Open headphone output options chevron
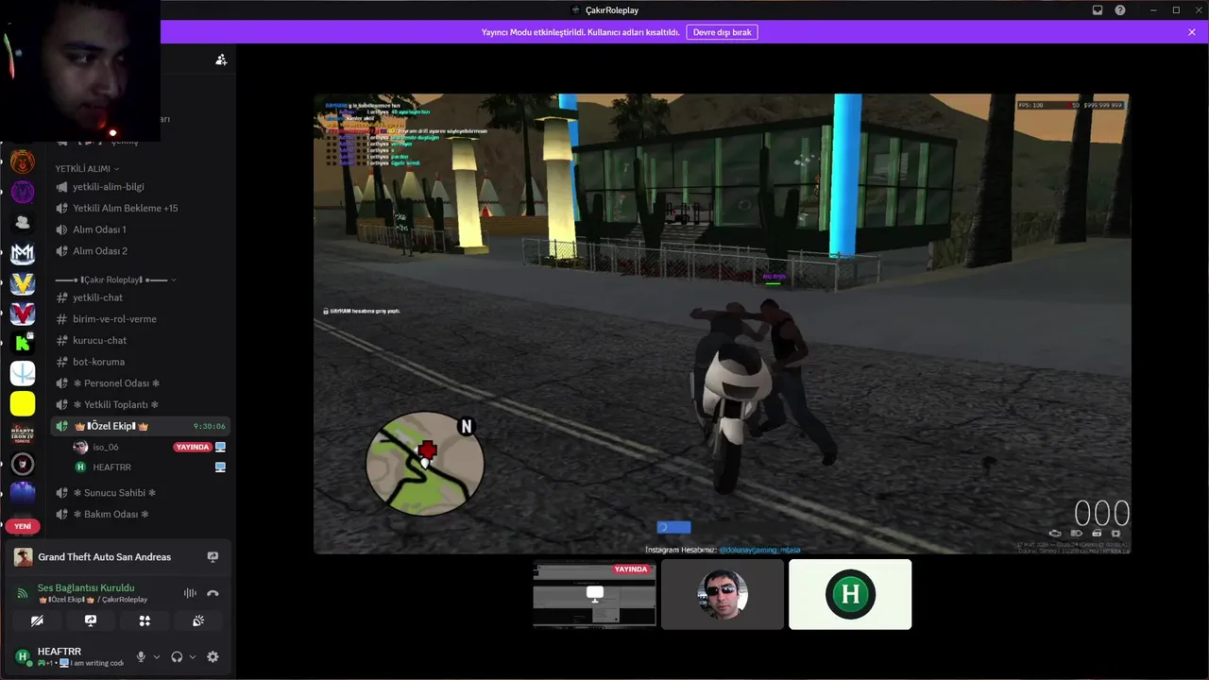Screen dimensions: 1209x680 [x=193, y=656]
